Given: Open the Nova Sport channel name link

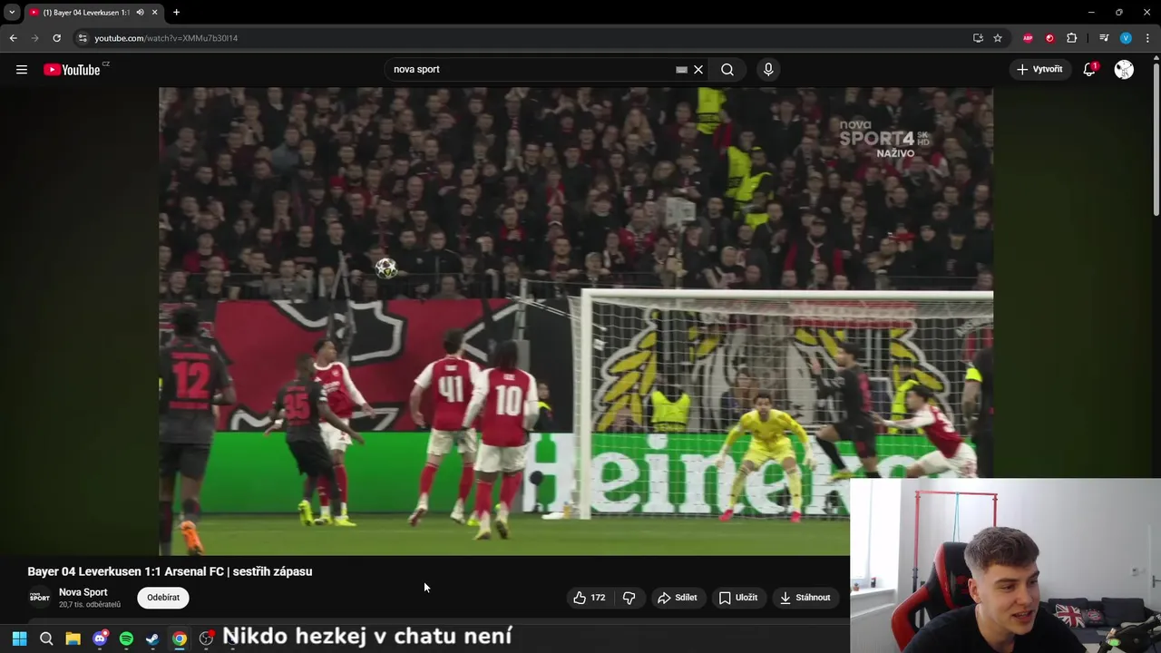Looking at the screenshot, I should (83, 592).
